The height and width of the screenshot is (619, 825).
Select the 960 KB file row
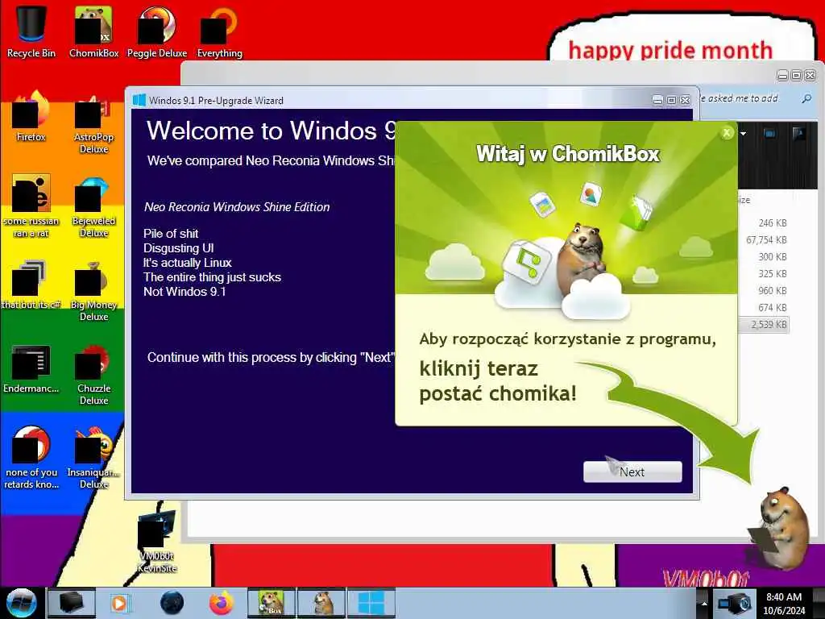[764, 290]
